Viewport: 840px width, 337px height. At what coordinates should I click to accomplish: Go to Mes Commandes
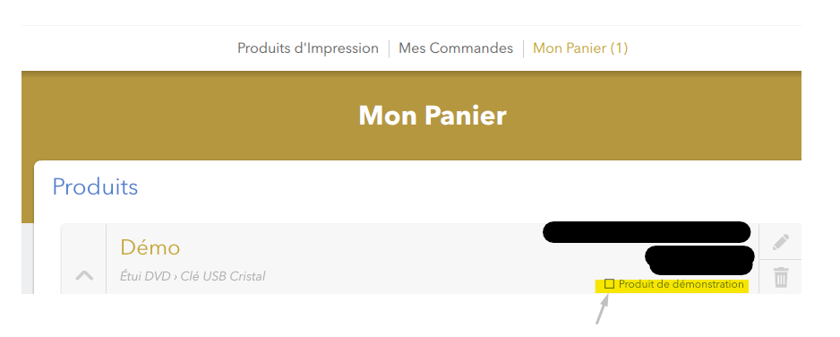tap(456, 48)
